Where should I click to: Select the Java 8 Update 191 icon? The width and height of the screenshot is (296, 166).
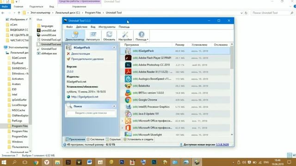[128, 114]
